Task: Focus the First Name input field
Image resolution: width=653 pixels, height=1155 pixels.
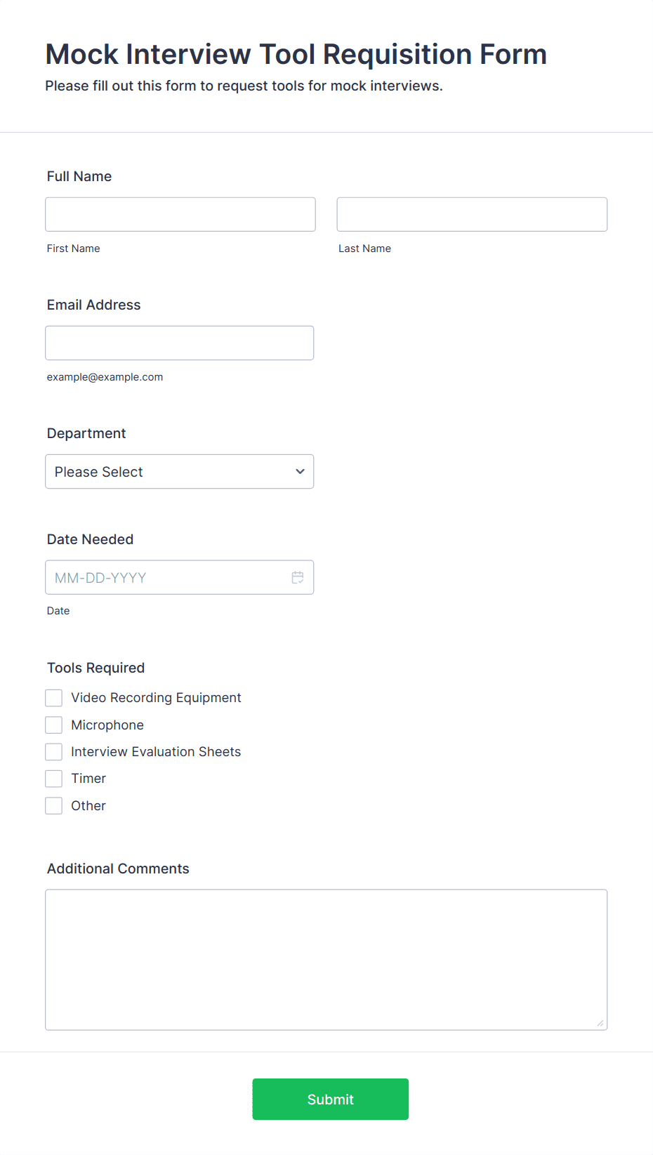Action: tap(180, 214)
